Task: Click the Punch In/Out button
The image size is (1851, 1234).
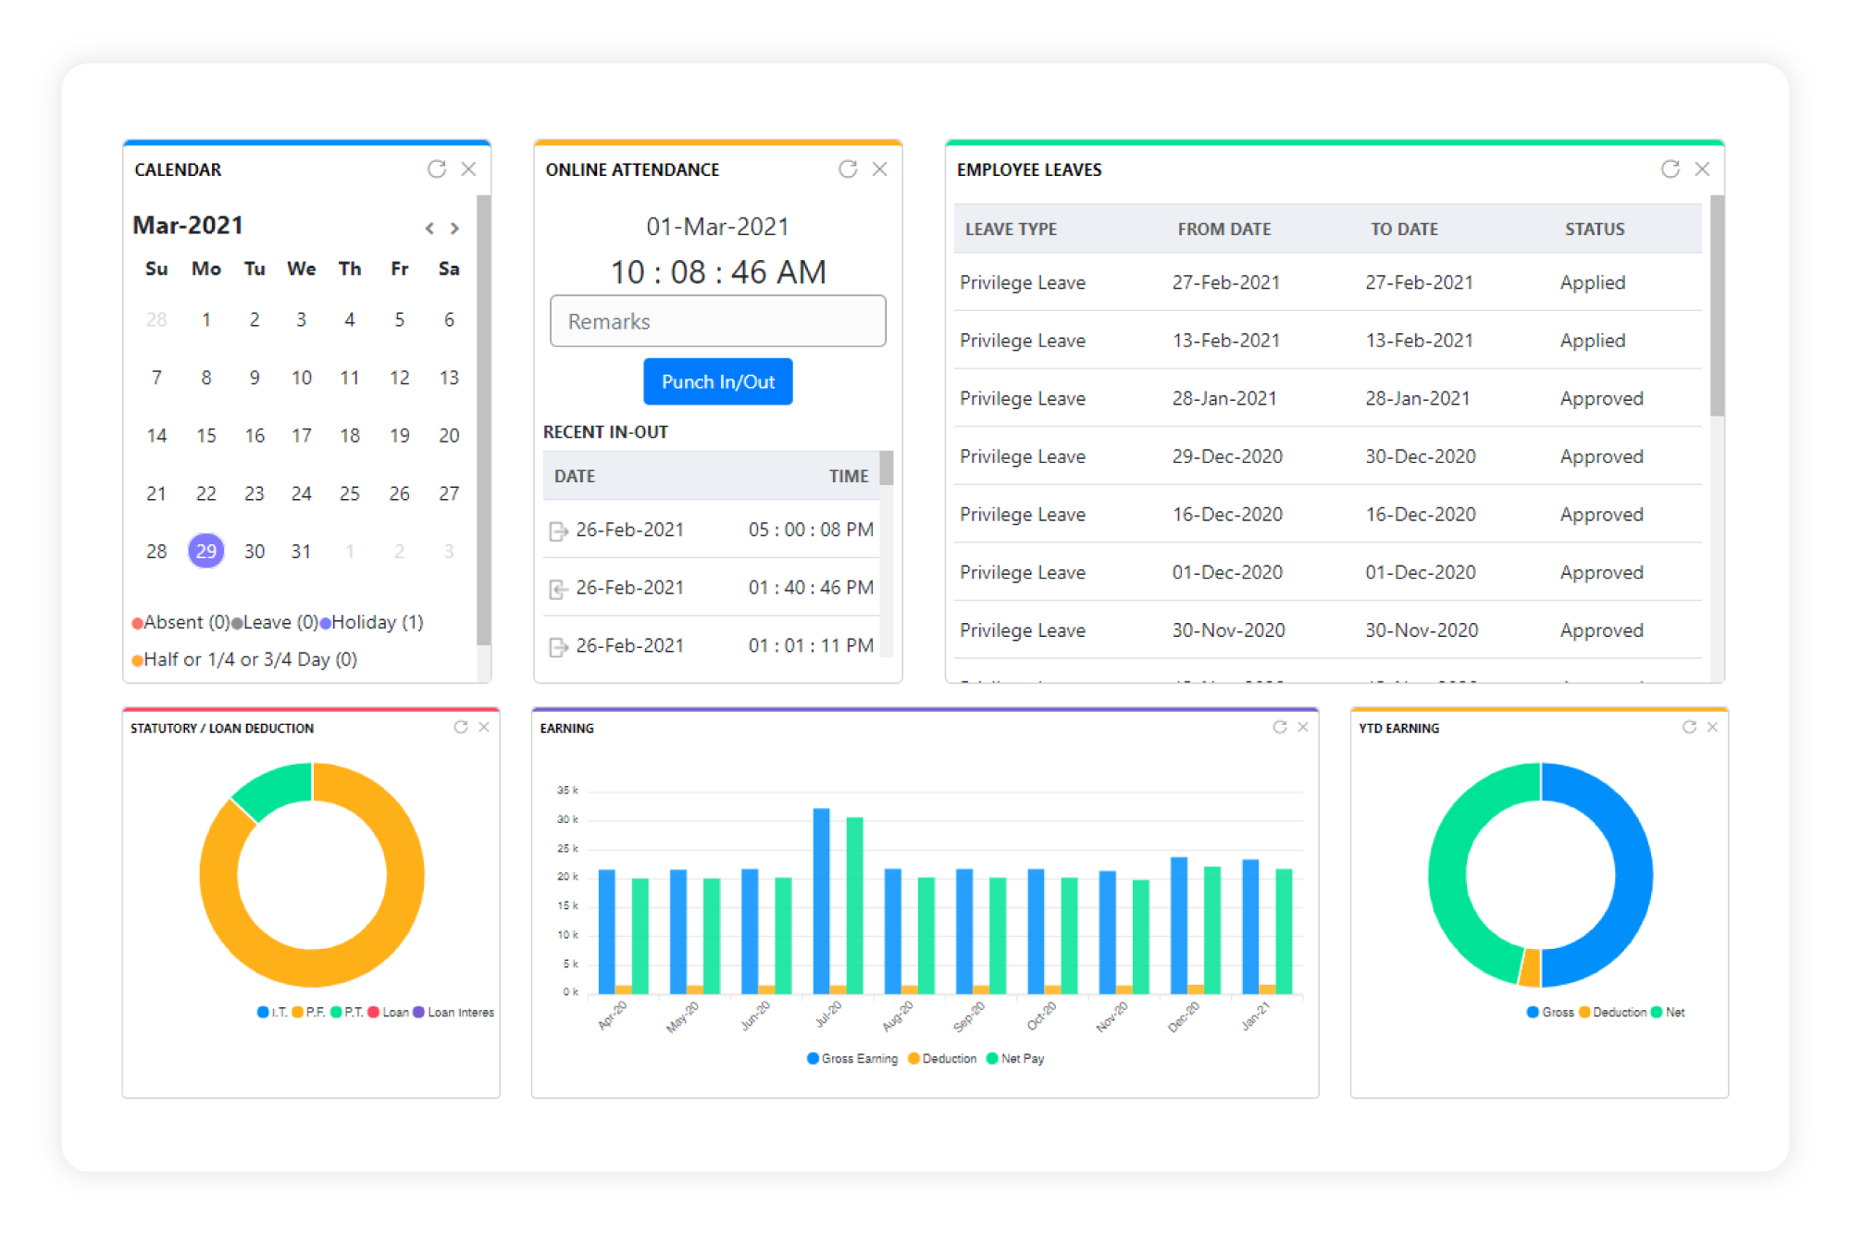Action: pyautogui.click(x=717, y=381)
